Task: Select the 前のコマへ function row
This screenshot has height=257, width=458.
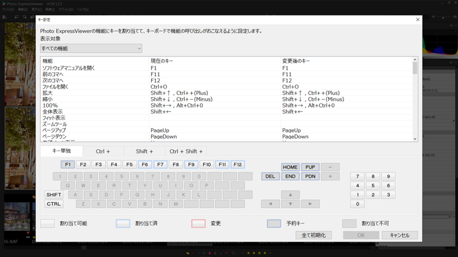Action: pos(226,74)
